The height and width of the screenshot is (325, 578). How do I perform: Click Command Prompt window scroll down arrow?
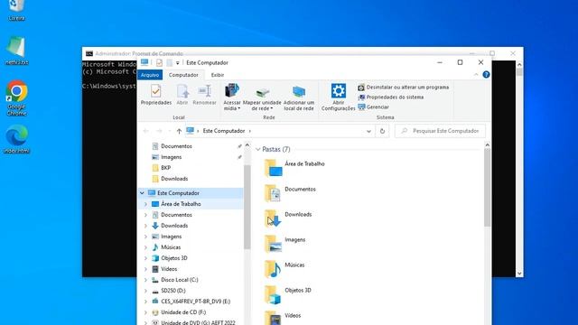pyautogui.click(x=519, y=274)
